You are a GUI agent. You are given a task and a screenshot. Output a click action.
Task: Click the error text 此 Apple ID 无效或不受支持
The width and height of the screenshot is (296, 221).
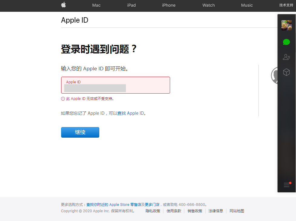tap(90, 99)
